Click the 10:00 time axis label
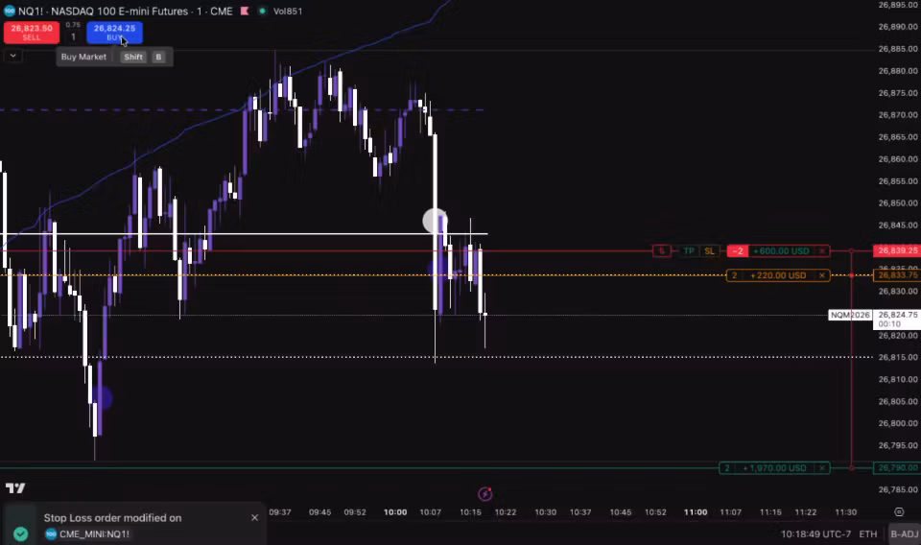The height and width of the screenshot is (545, 921). pyautogui.click(x=395, y=512)
